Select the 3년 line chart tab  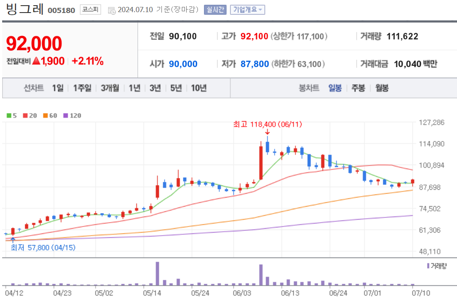point(155,88)
